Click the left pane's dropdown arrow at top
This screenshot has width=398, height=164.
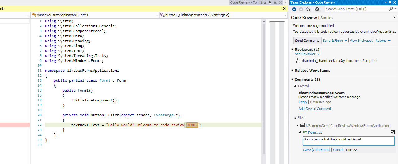coord(27,15)
